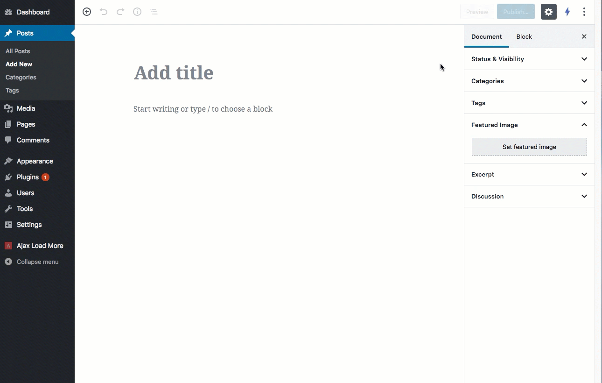Click the Preview button
The width and height of the screenshot is (602, 383).
click(x=477, y=12)
